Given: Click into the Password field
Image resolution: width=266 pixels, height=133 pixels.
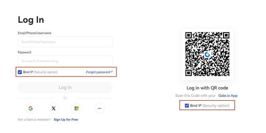Looking at the screenshot, I should pyautogui.click(x=65, y=61).
